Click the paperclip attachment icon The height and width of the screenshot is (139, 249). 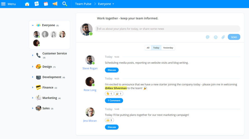(x=223, y=37)
